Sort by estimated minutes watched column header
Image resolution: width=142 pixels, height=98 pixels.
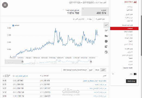[21, 76]
